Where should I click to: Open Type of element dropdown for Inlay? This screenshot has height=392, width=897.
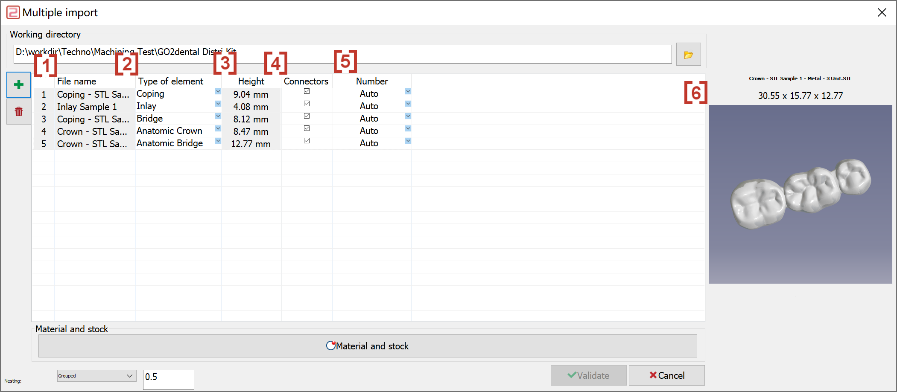[218, 104]
